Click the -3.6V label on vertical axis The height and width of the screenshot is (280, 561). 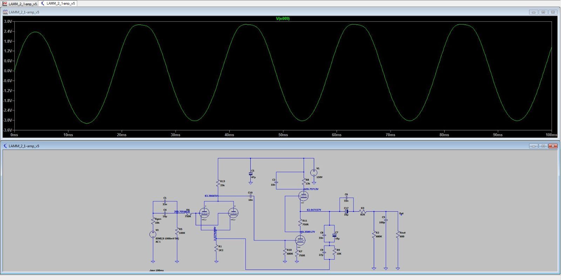[x=8, y=130]
